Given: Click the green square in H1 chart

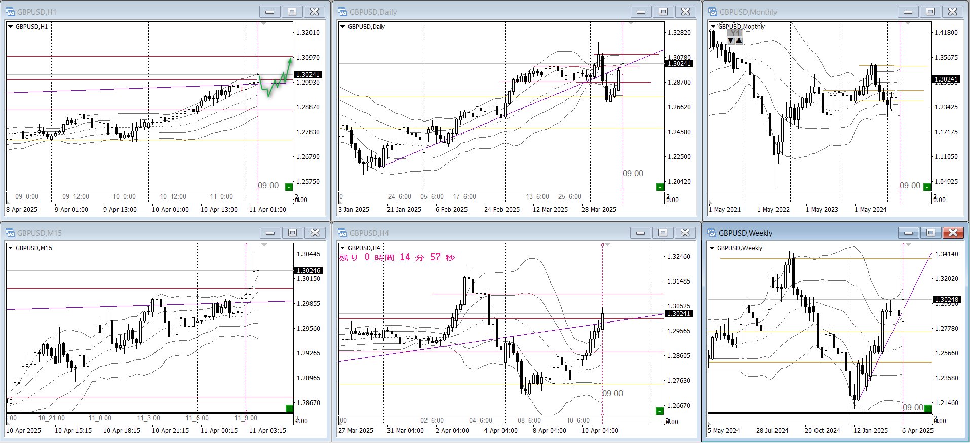Looking at the screenshot, I should 289,187.
